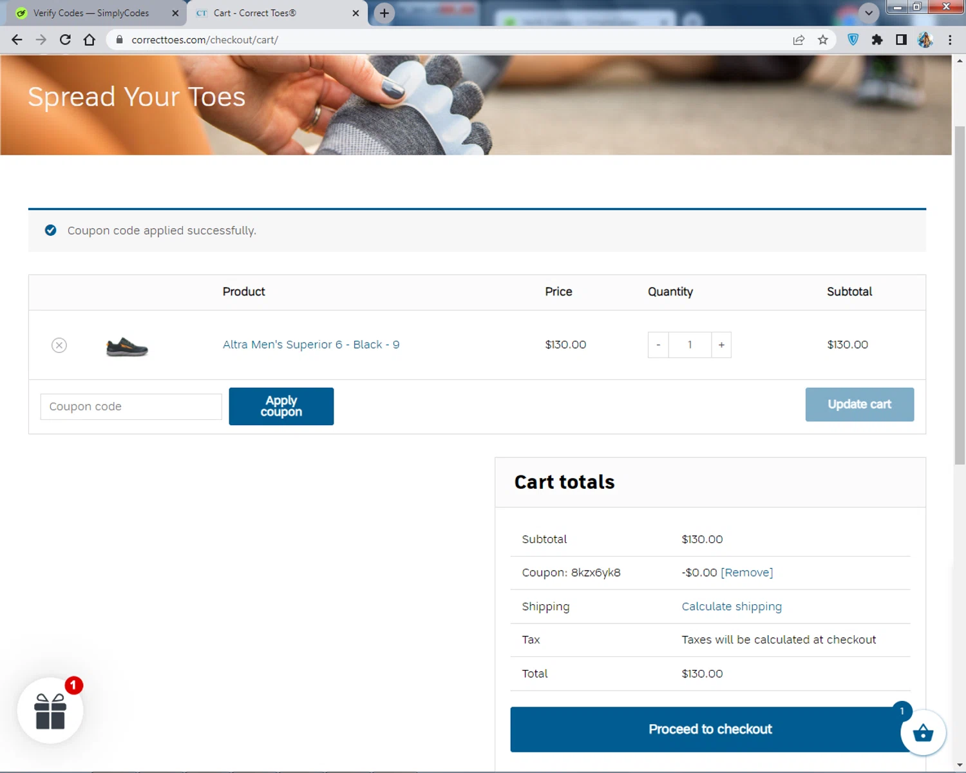The image size is (966, 773).
Task: Increase quantity with plus button
Action: pyautogui.click(x=721, y=345)
